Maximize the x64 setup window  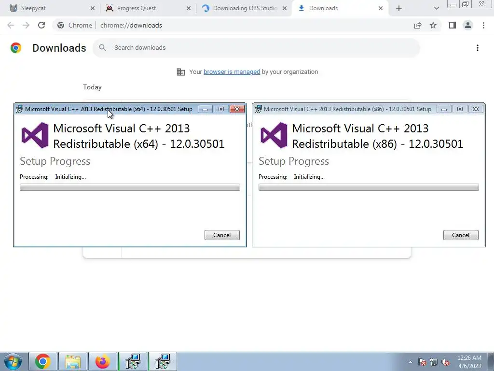221,109
